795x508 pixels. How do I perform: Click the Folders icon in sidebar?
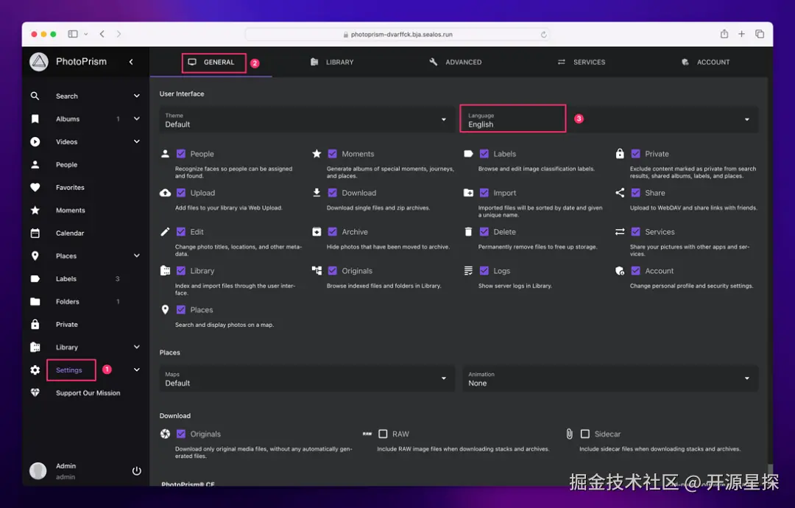35,301
